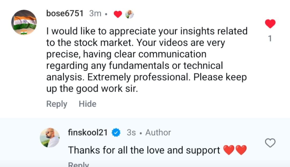The image size is (290, 167).
Task: Like finskool21's reply with the outline heart
Action: point(270,143)
